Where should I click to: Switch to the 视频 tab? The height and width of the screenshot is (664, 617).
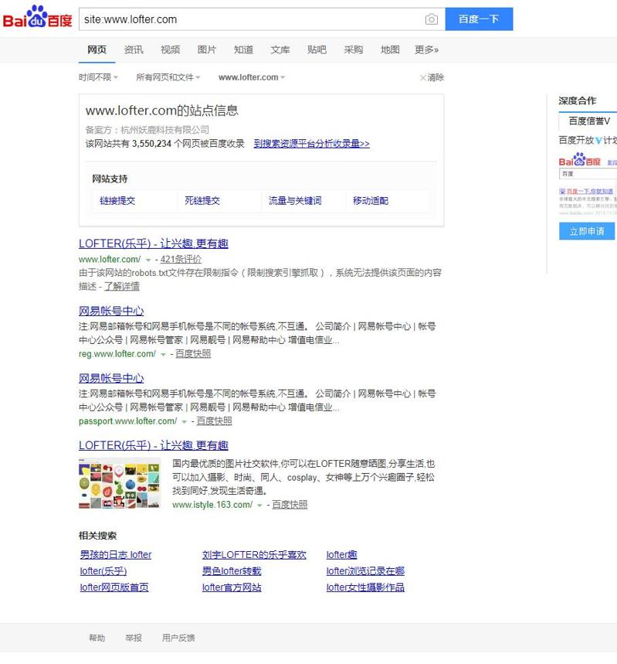170,49
